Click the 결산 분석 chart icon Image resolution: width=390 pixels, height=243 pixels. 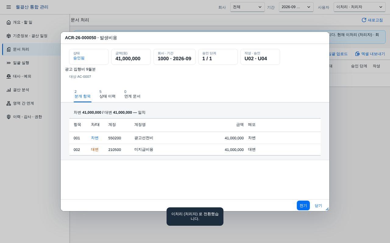pyautogui.click(x=9, y=90)
